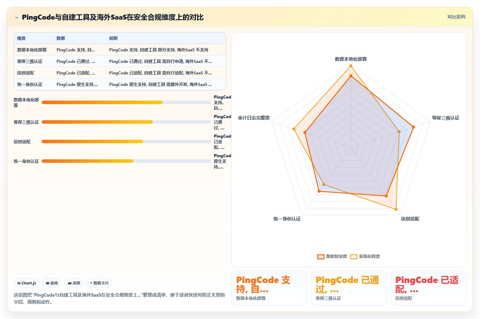Click the table cell 'PingCode 已适配, ...'
480x319 pixels.
coord(76,73)
